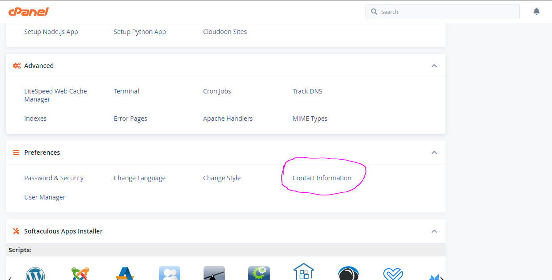Viewport: 552px width, 280px height.
Task: Click the Preferences section icon
Action: tap(16, 152)
